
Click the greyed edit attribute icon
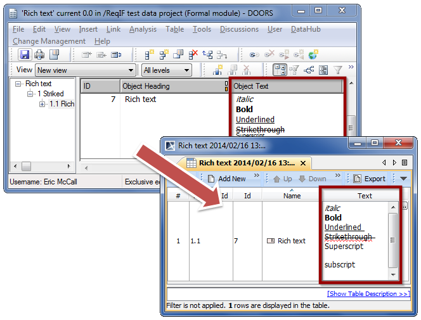[232, 70]
